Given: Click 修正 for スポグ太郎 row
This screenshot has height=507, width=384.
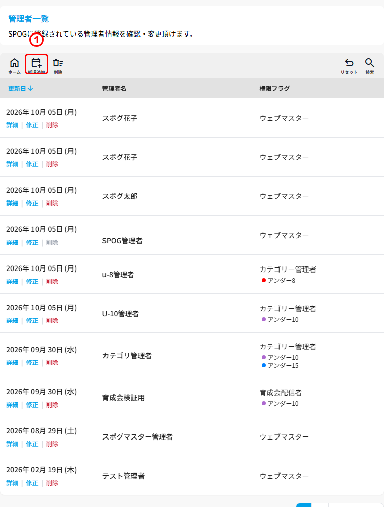Looking at the screenshot, I should point(32,203).
